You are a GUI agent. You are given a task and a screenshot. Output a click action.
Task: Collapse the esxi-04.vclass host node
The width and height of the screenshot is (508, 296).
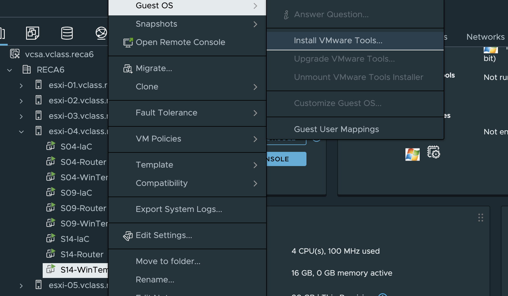tap(21, 132)
